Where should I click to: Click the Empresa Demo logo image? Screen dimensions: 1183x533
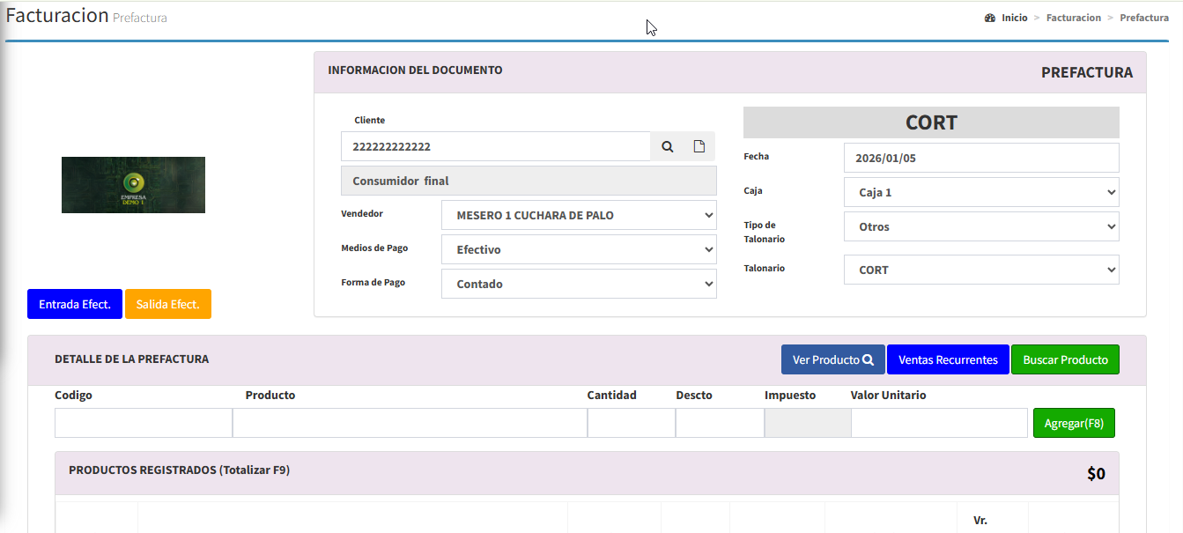[x=133, y=185]
